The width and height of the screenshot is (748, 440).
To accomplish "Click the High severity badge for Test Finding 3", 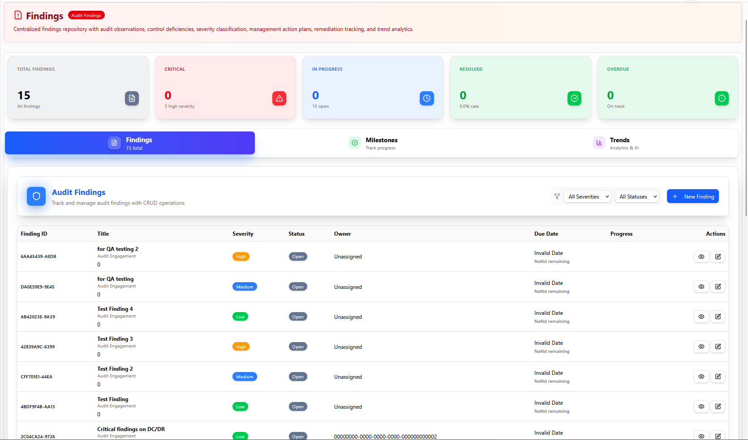I will (241, 347).
